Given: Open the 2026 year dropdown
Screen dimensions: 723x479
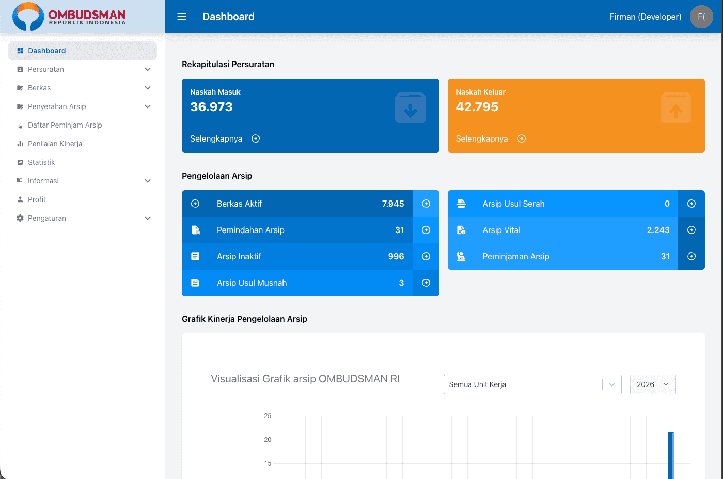Looking at the screenshot, I should click(652, 384).
